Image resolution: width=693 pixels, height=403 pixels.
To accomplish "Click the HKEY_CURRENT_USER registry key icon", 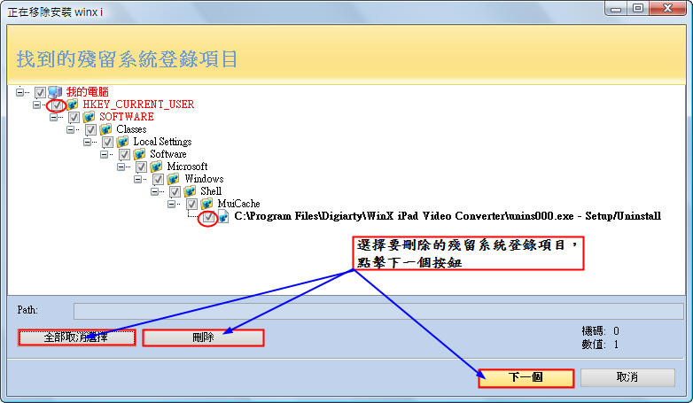I will click(73, 105).
